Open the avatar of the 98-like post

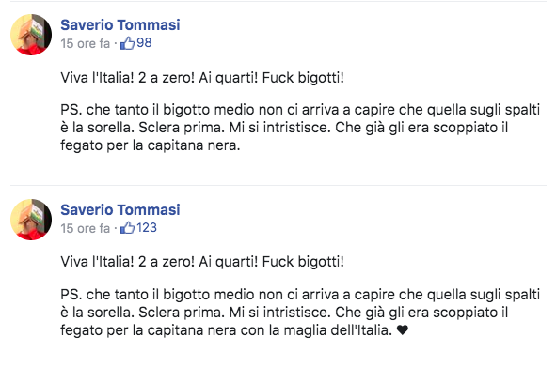[x=31, y=35]
